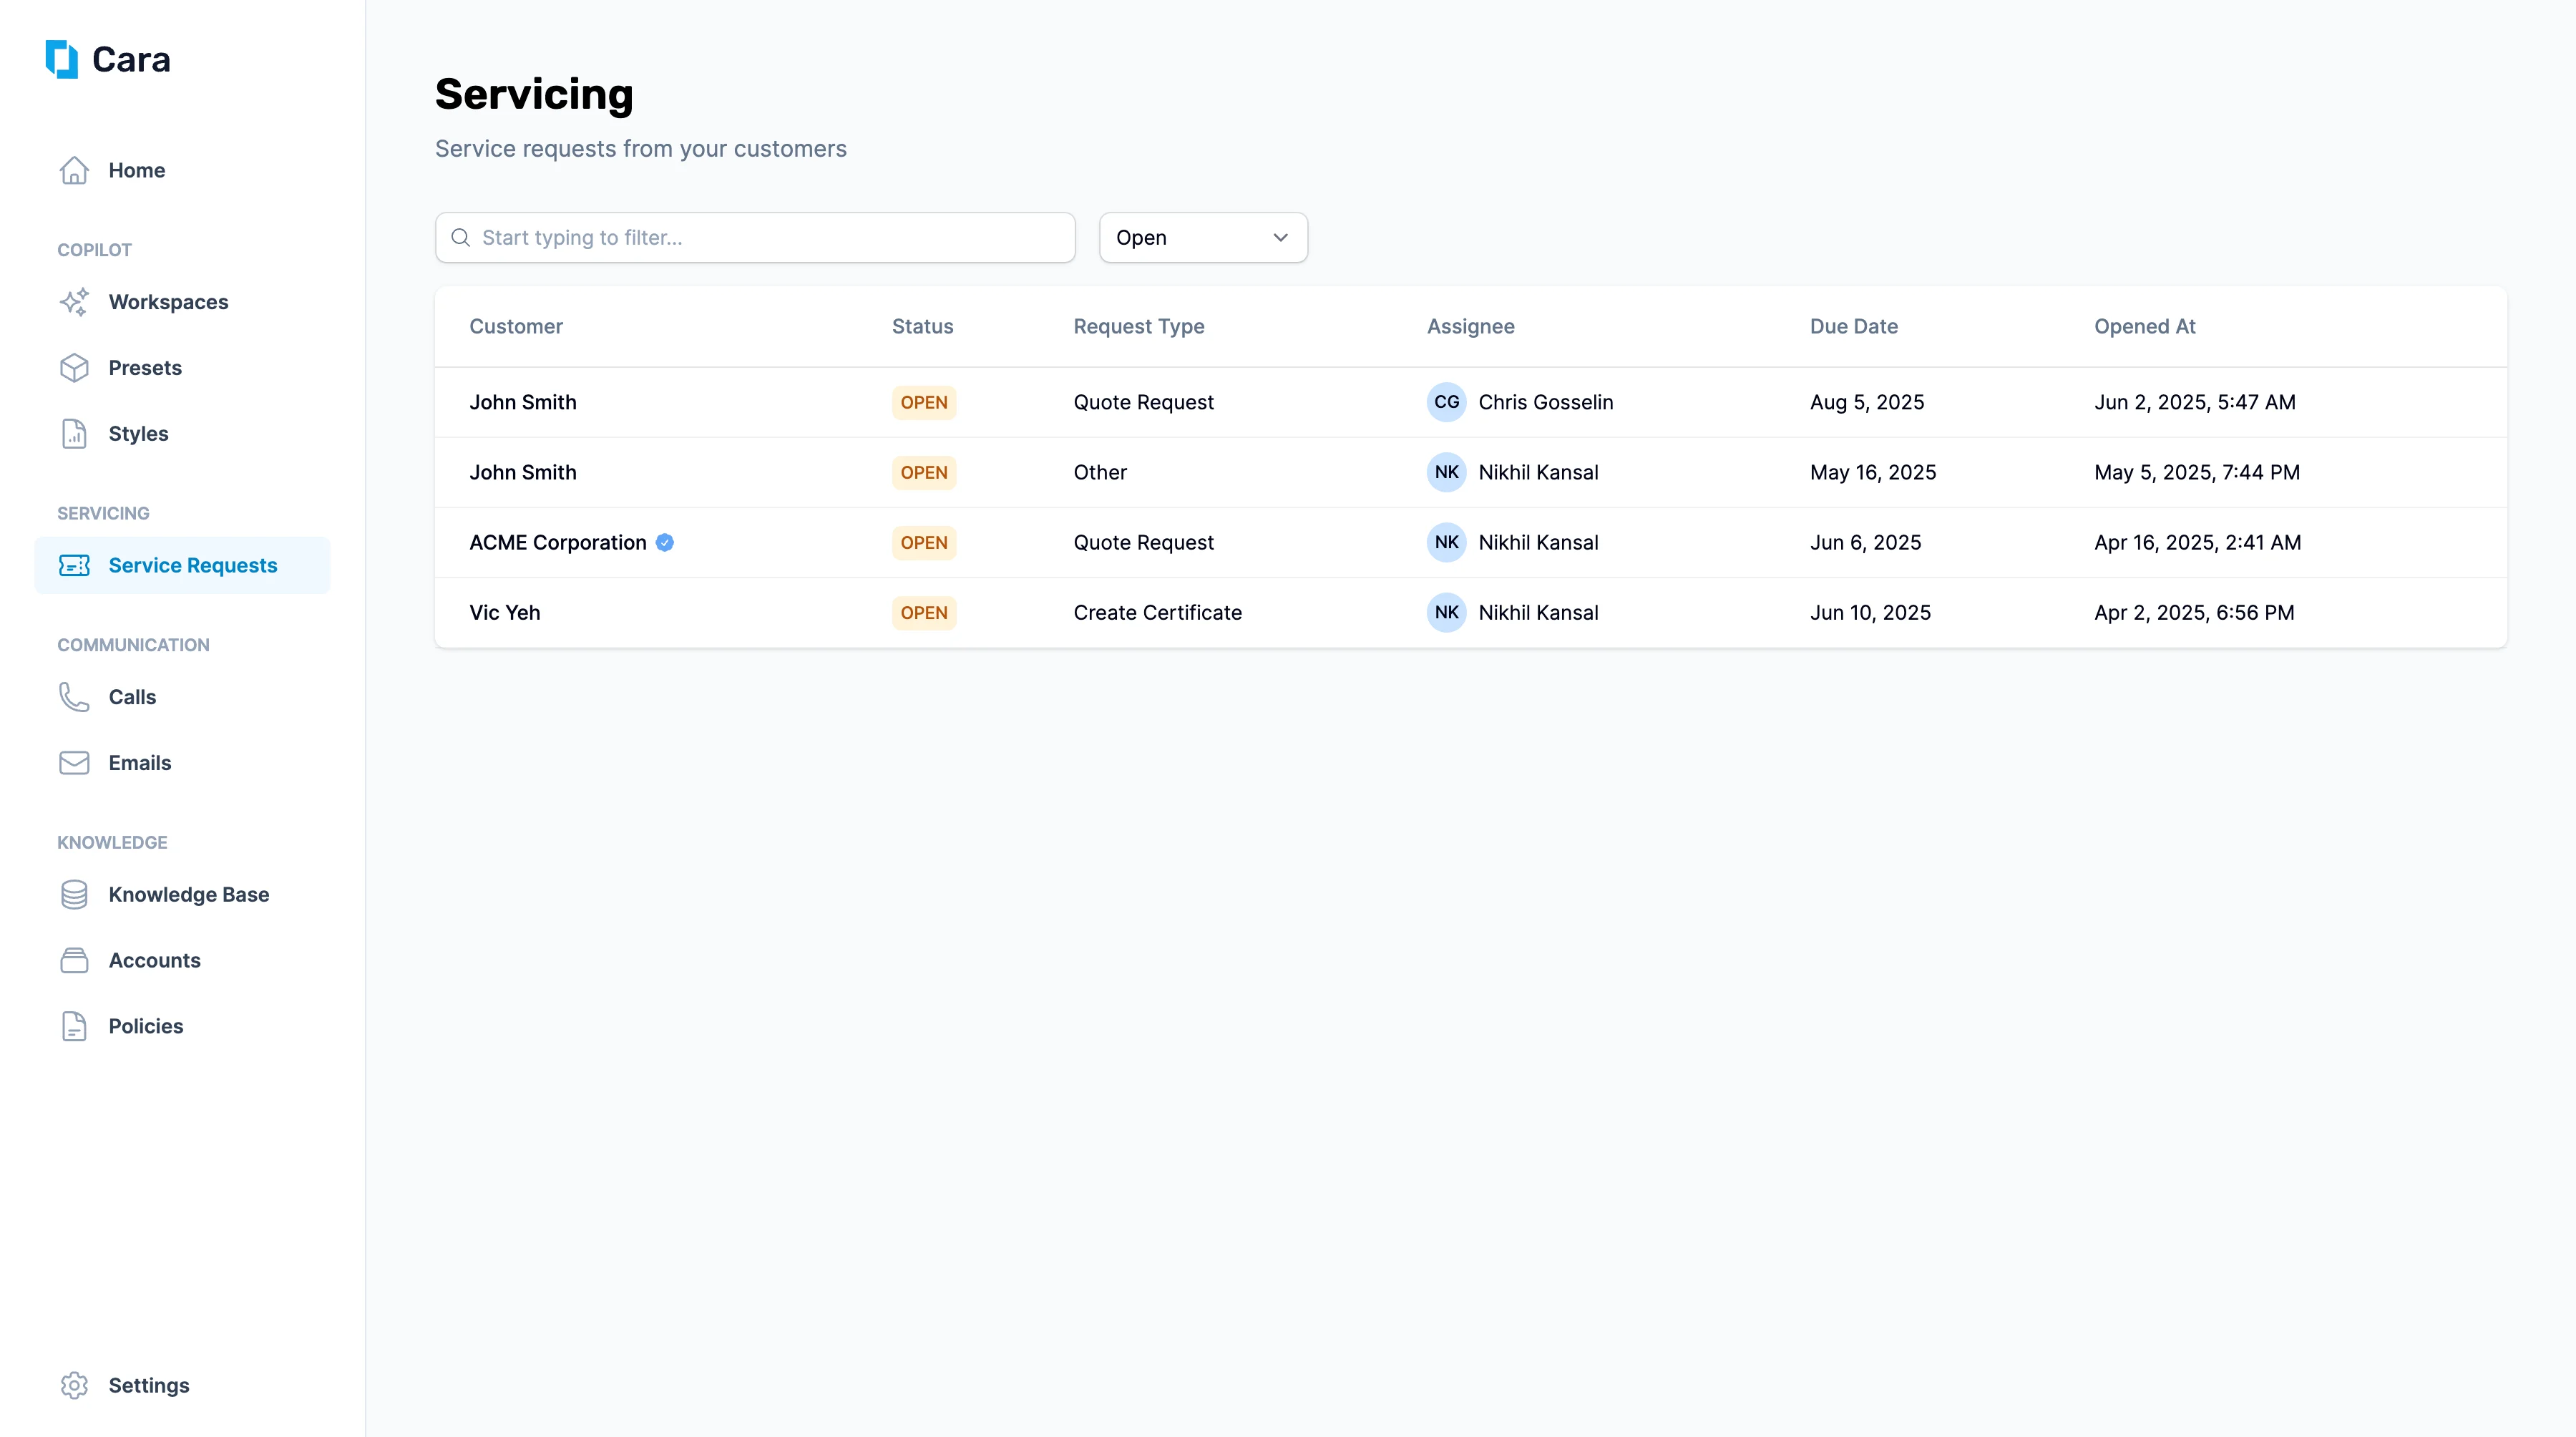Open the Open status filter dropdown
The width and height of the screenshot is (2576, 1437).
(x=1203, y=238)
